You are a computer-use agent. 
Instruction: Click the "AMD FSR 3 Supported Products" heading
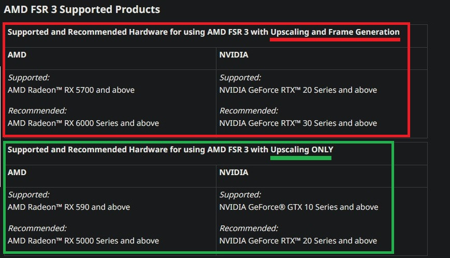tap(82, 9)
